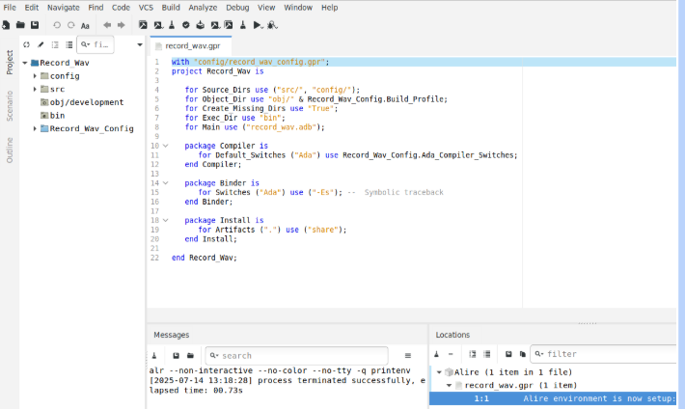Navigate back to previous location
This screenshot has height=409, width=685.
107,25
